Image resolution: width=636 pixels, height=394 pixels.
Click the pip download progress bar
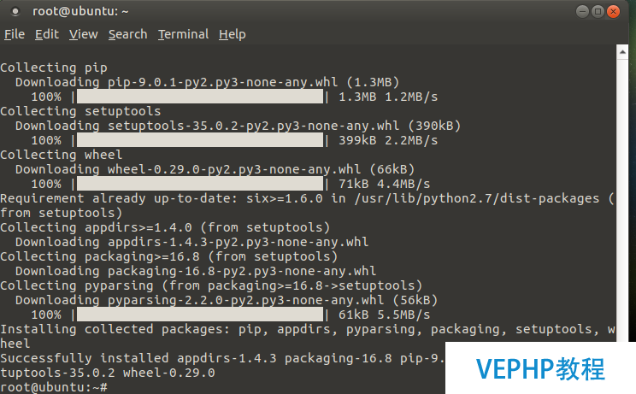tap(200, 97)
